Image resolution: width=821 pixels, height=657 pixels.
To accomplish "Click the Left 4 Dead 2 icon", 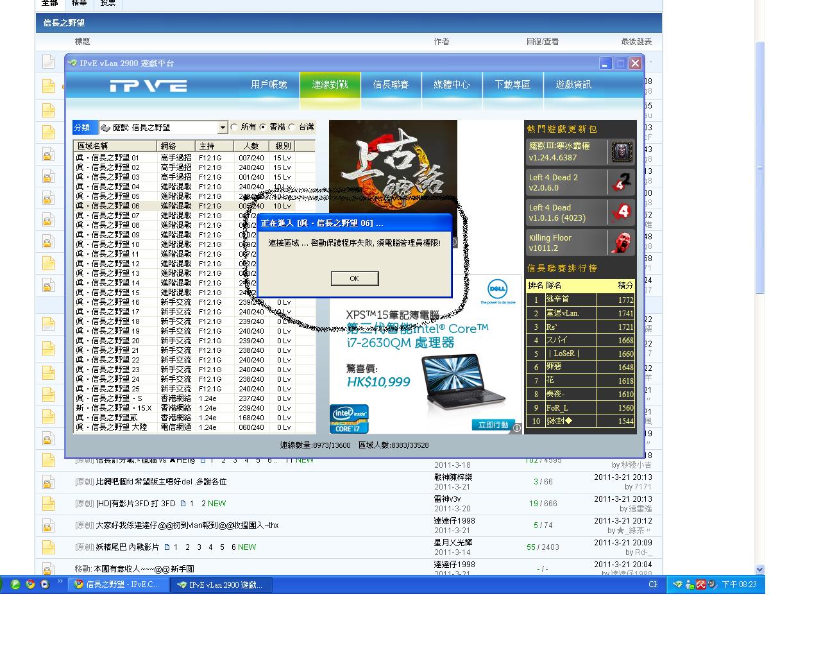I will click(622, 182).
